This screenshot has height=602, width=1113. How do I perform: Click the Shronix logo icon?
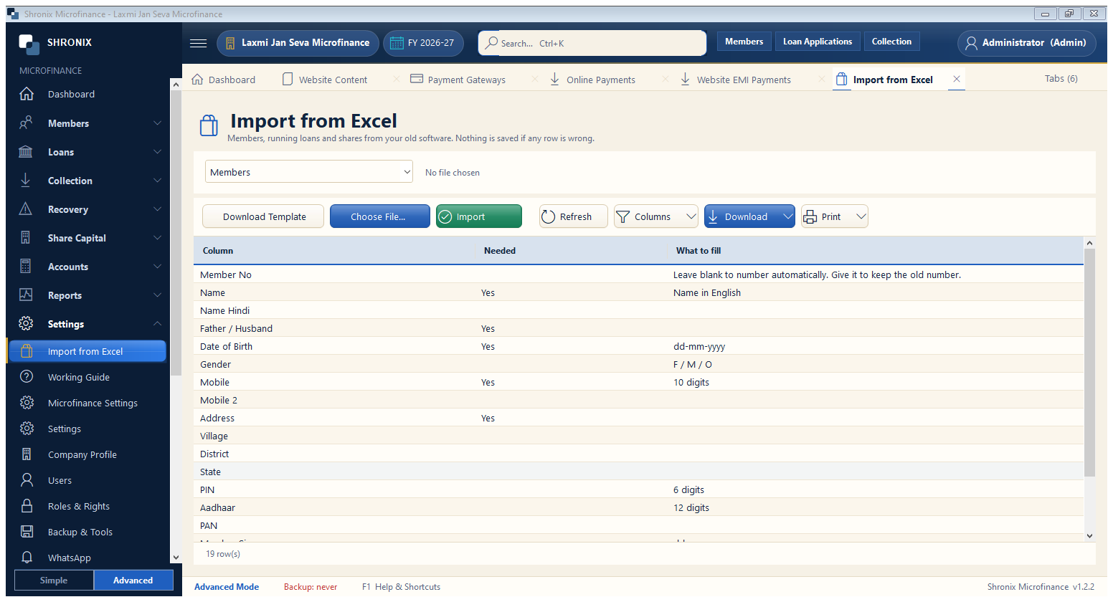pos(29,44)
